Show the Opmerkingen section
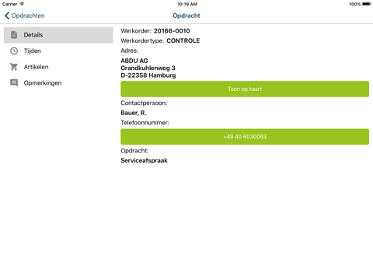 point(58,83)
